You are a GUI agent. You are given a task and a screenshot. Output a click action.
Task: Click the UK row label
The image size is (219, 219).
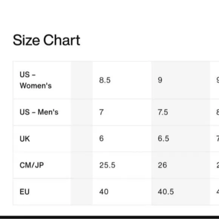point(25,139)
